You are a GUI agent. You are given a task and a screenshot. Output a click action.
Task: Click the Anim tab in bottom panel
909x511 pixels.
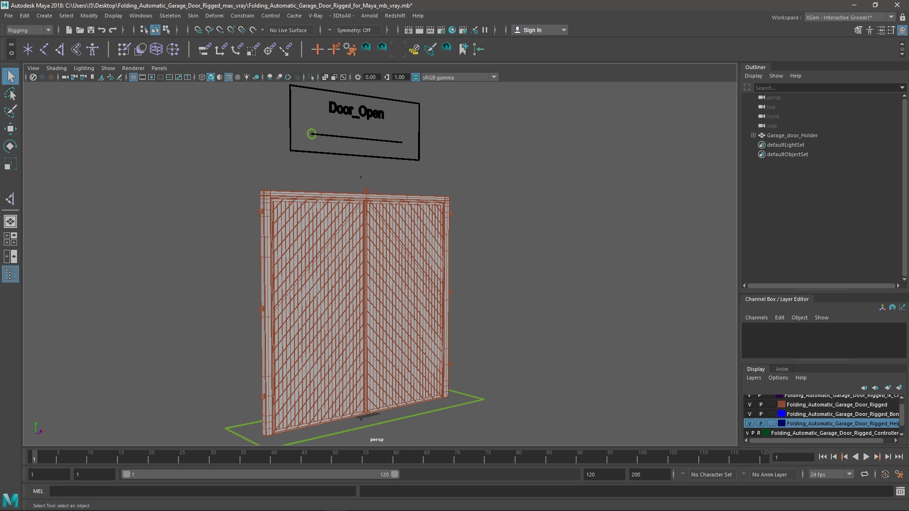(782, 368)
